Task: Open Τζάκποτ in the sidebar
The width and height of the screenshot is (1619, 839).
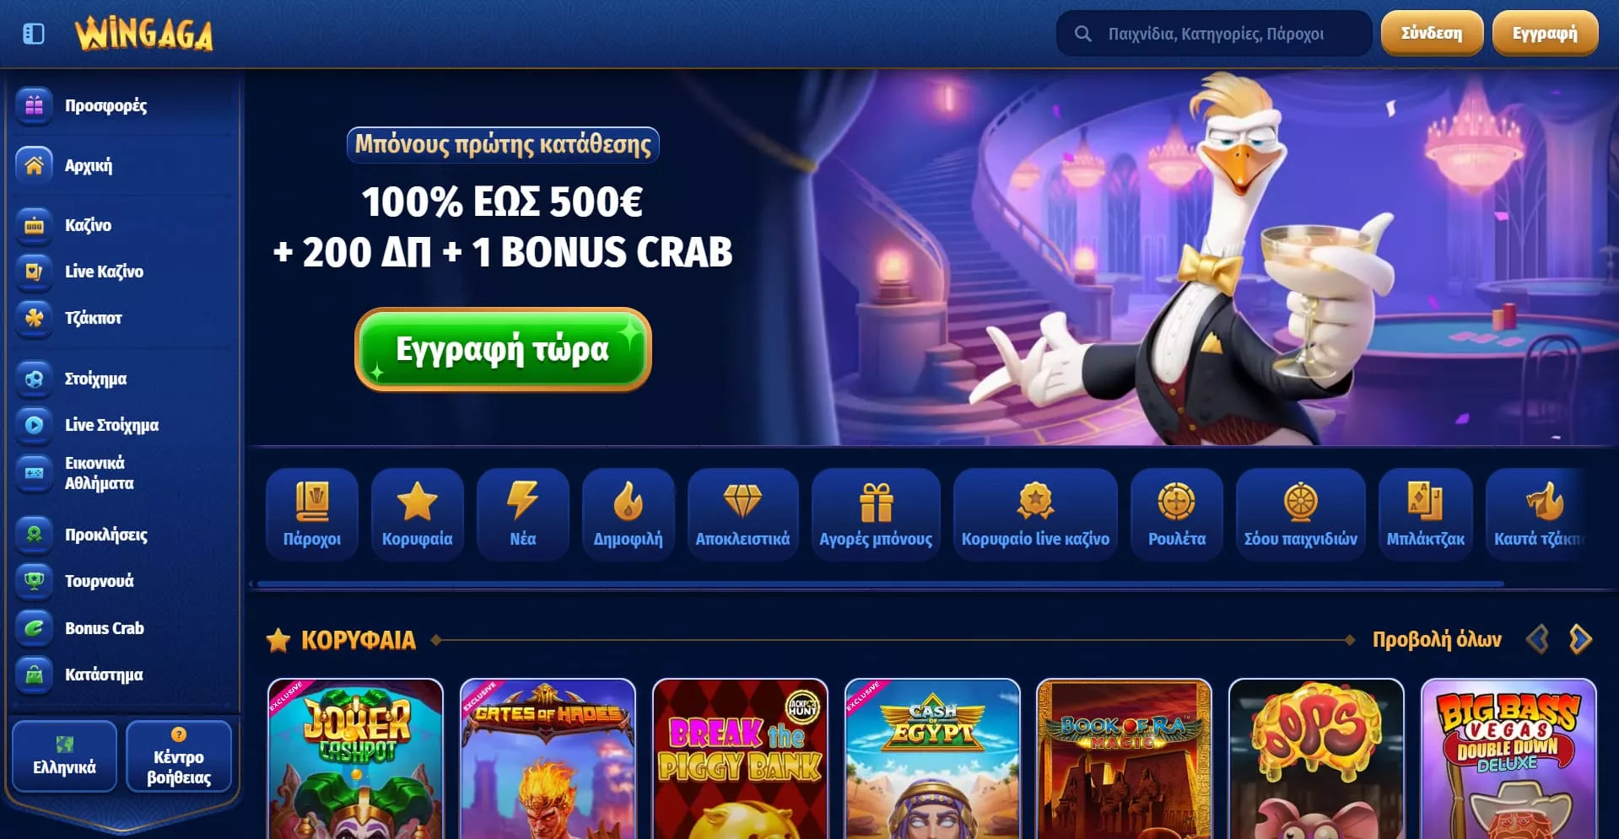Action: 93,318
